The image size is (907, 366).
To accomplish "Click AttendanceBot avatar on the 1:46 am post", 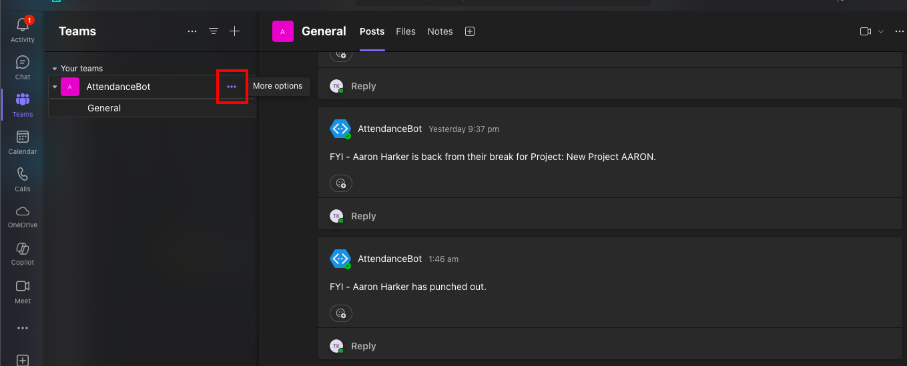I will pos(340,259).
